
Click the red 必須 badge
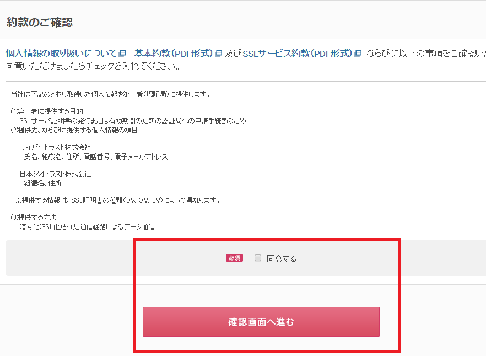234,258
